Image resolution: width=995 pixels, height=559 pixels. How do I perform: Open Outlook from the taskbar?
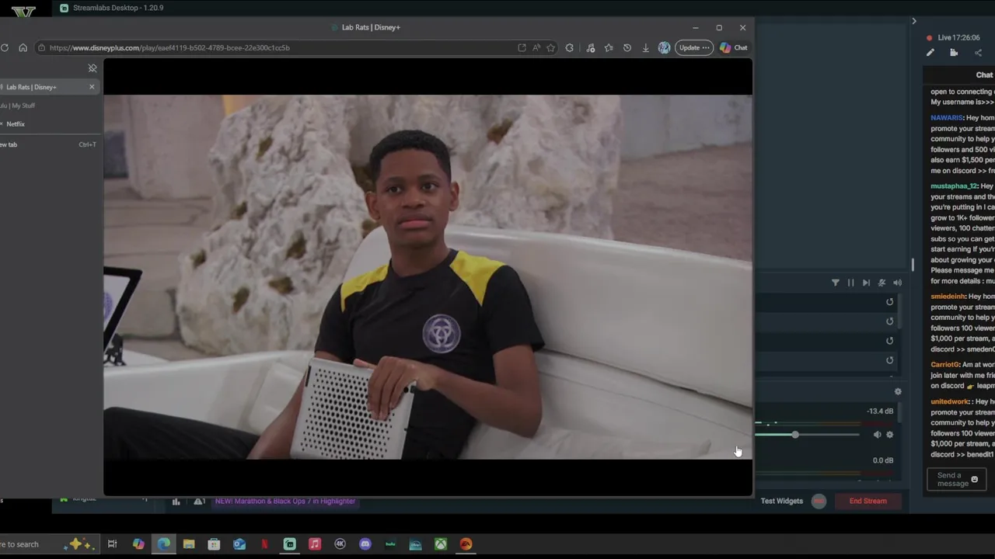click(239, 544)
